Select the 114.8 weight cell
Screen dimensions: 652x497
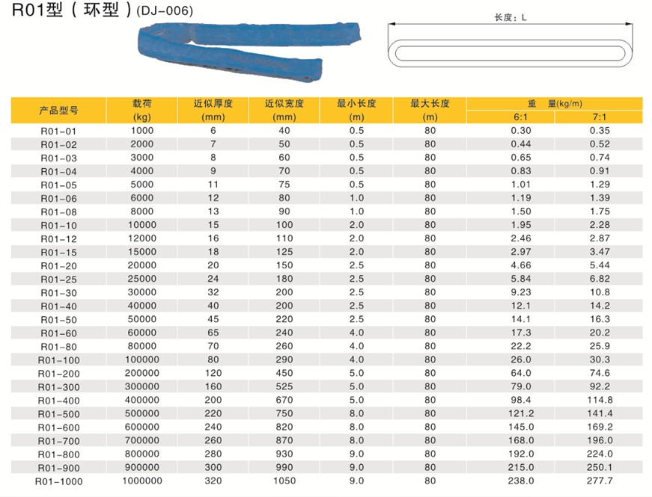[x=600, y=400]
